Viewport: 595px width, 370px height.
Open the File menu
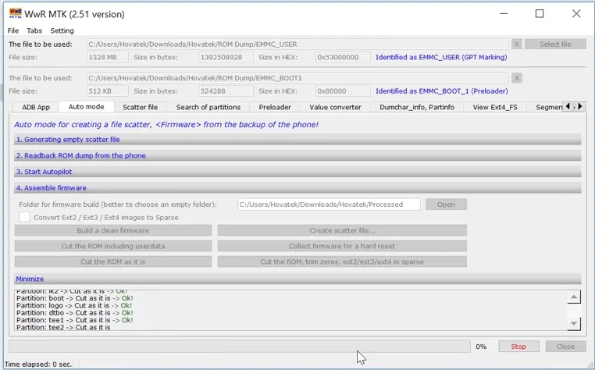pyautogui.click(x=13, y=30)
